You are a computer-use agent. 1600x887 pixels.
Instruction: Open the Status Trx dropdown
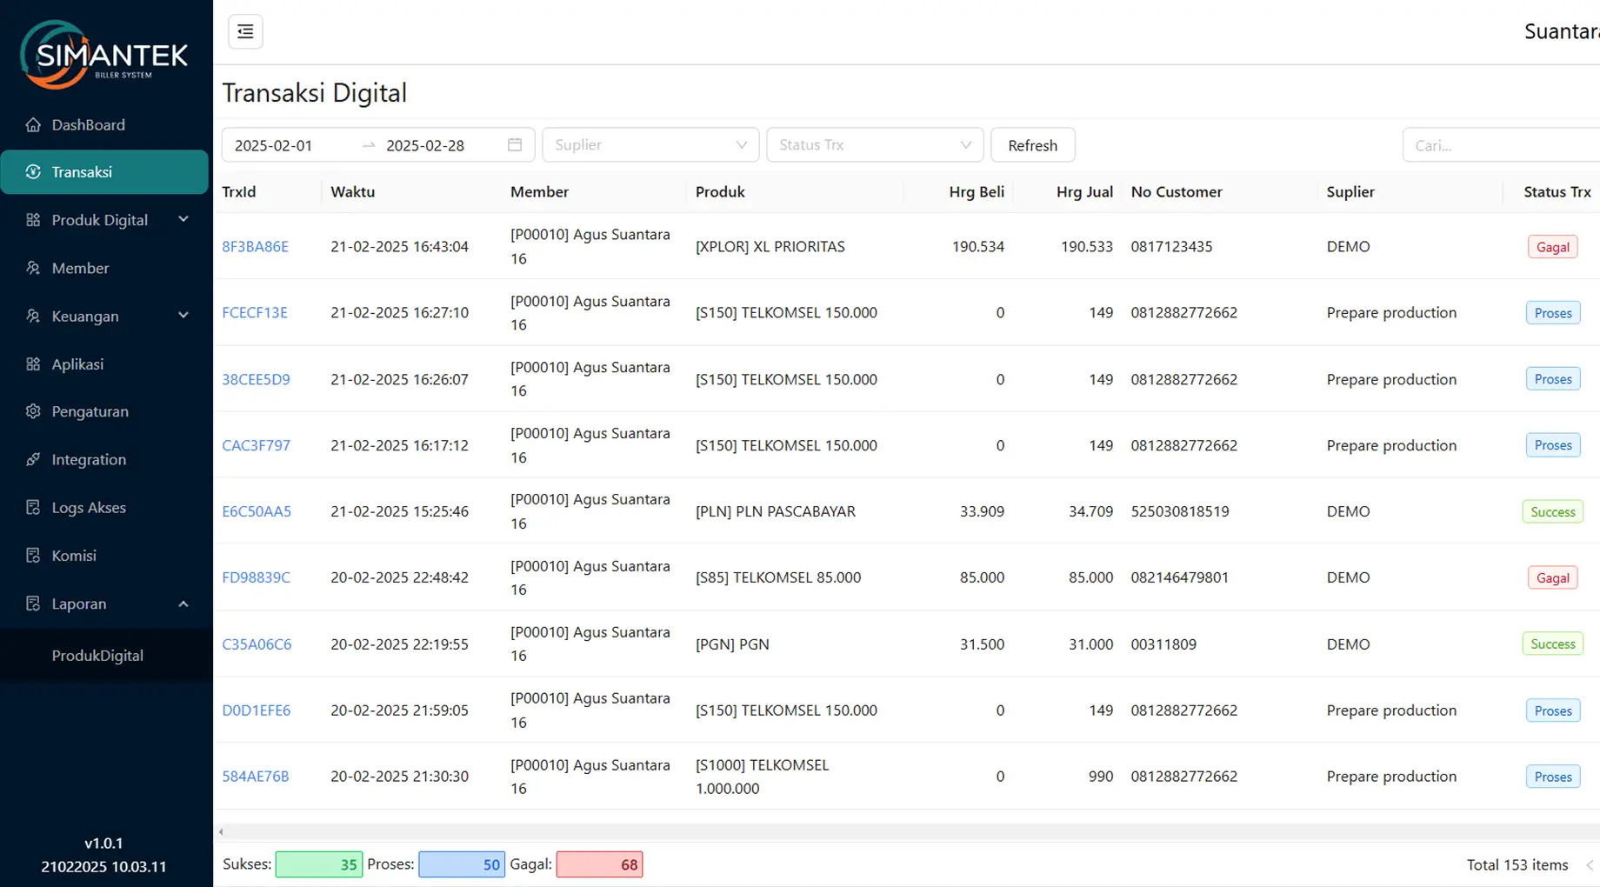pos(875,144)
